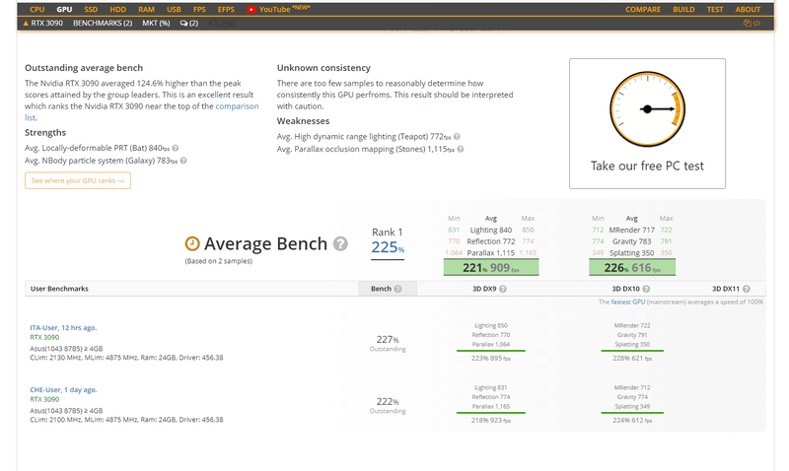Click RTX 3090 link under ITA-User
Viewport: 789px width, 471px height.
click(x=44, y=337)
